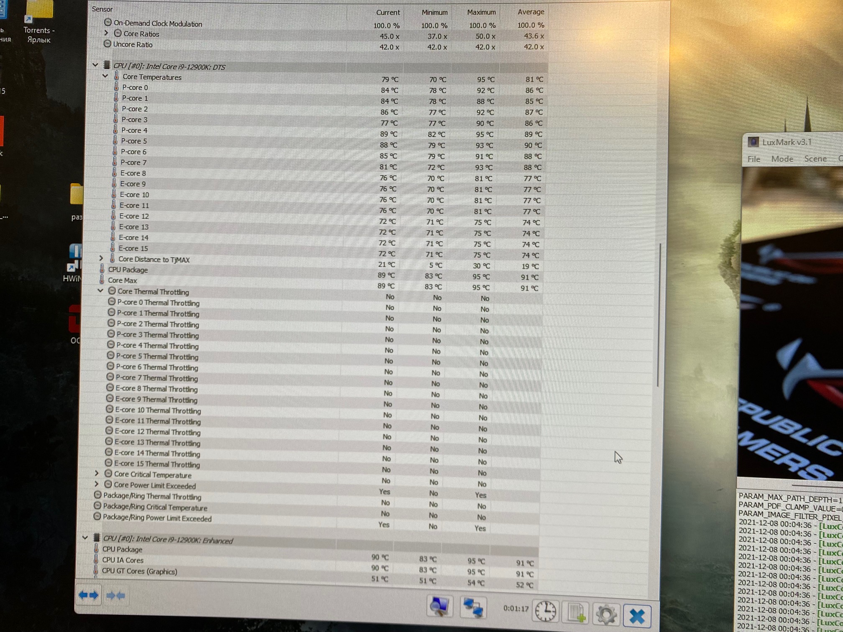Close sensors with the blue X button

(637, 616)
